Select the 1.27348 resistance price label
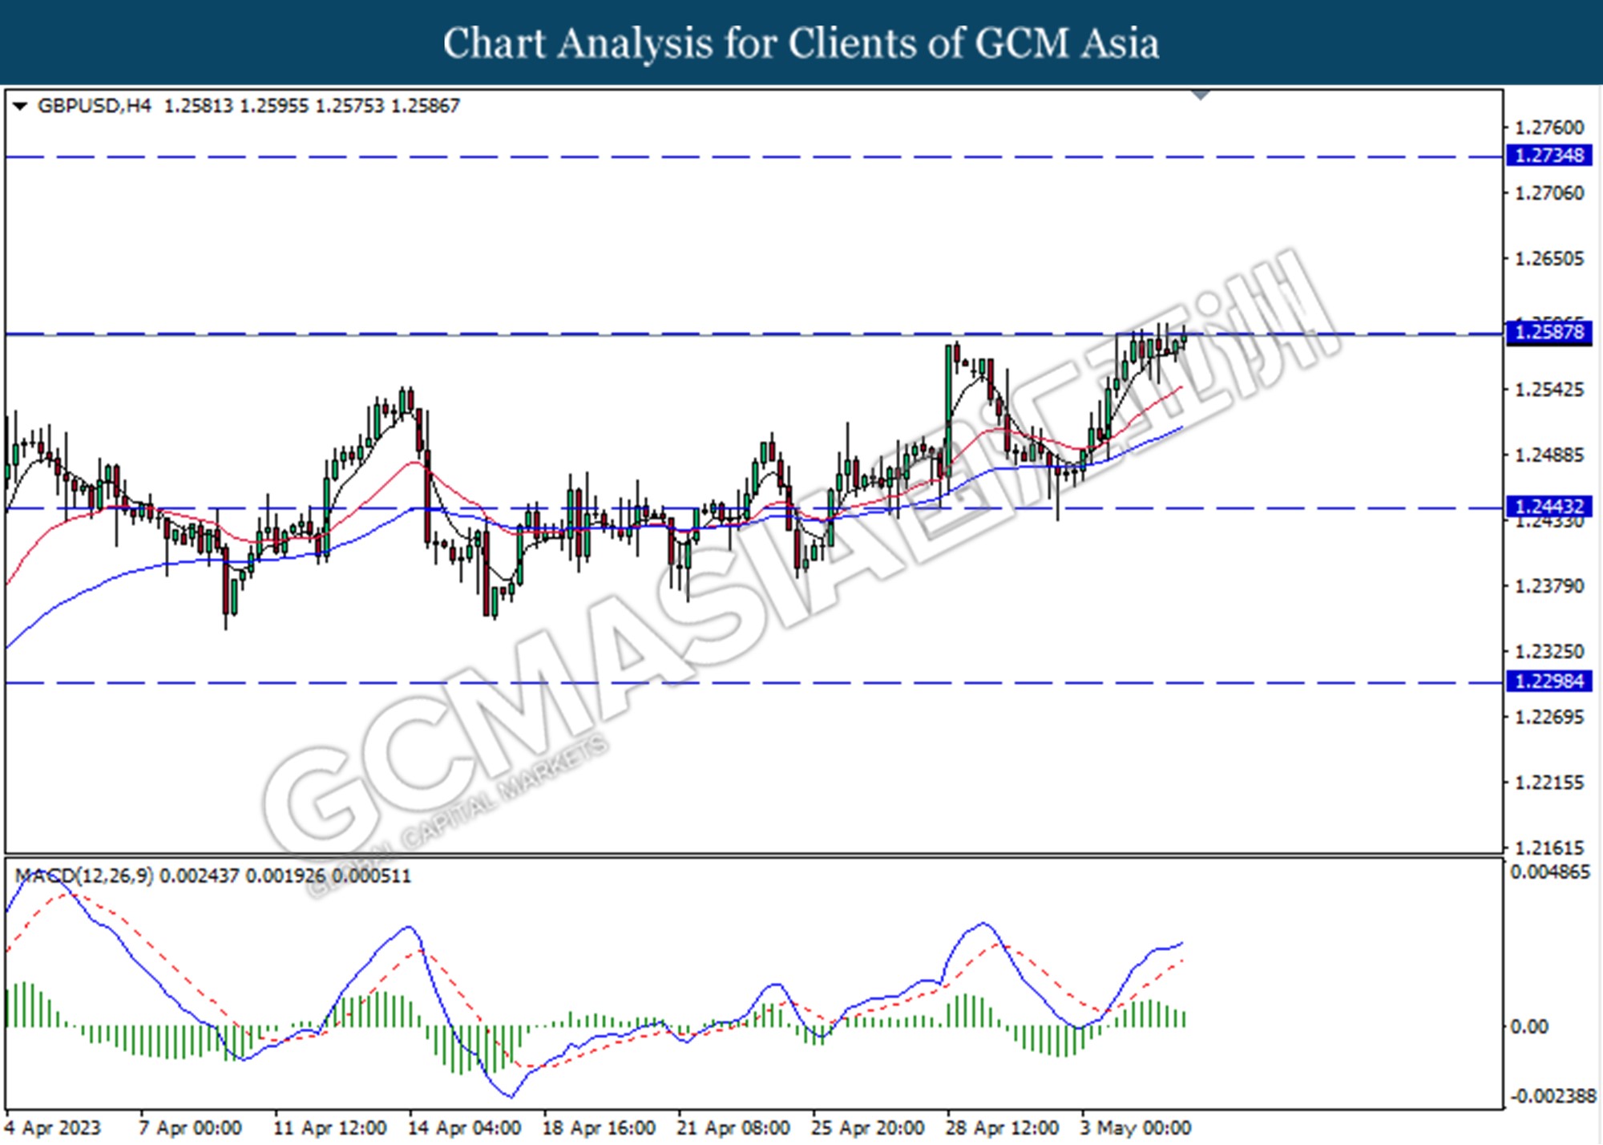 tap(1548, 156)
